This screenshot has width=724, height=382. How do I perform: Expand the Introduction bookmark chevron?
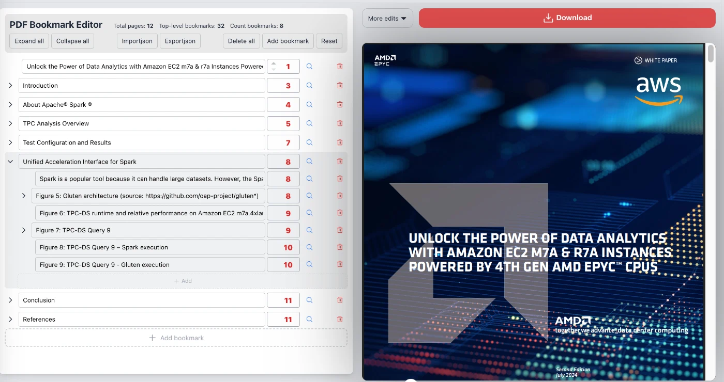click(x=10, y=85)
